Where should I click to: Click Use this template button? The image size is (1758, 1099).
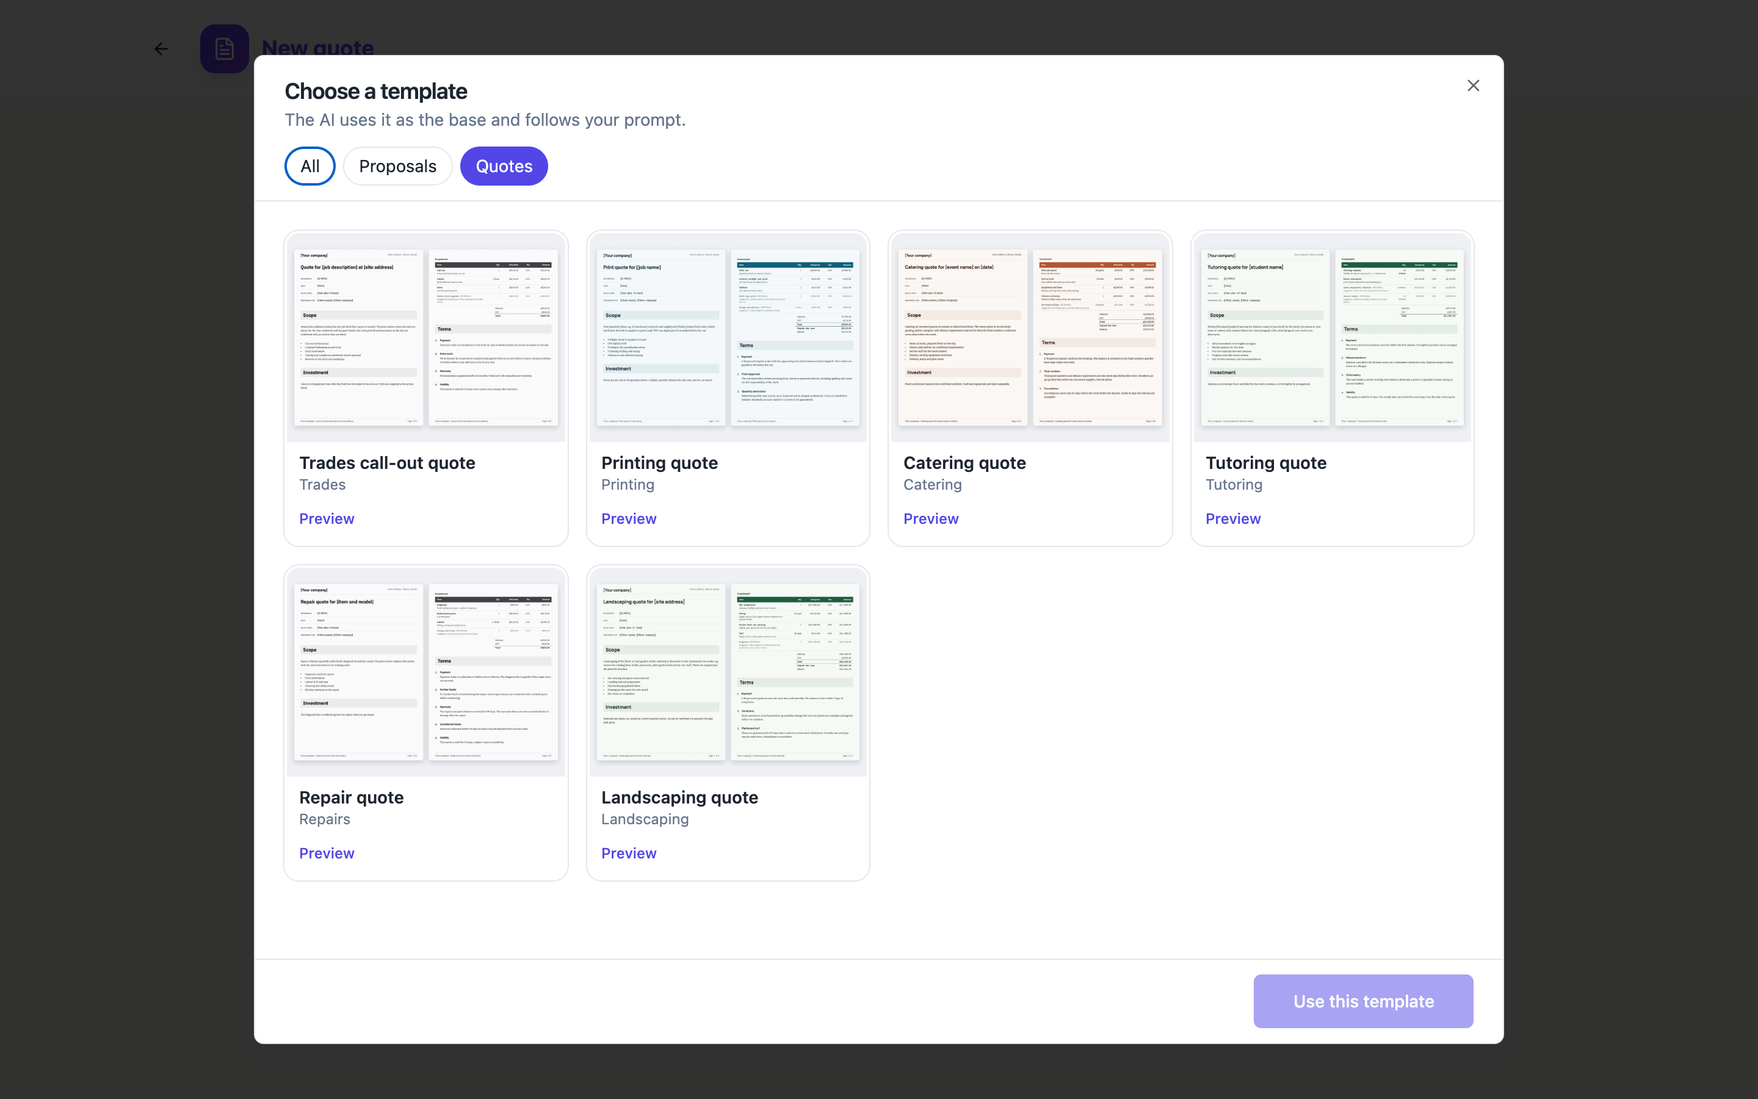(1364, 1001)
